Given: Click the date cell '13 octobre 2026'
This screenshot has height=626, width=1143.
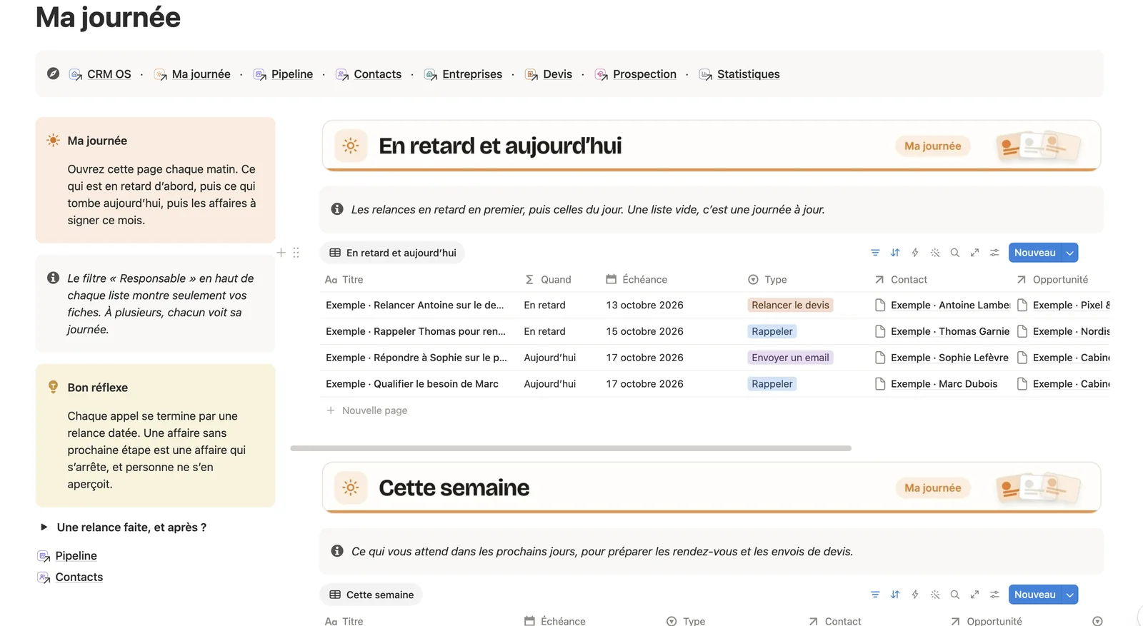Looking at the screenshot, I should (x=644, y=305).
